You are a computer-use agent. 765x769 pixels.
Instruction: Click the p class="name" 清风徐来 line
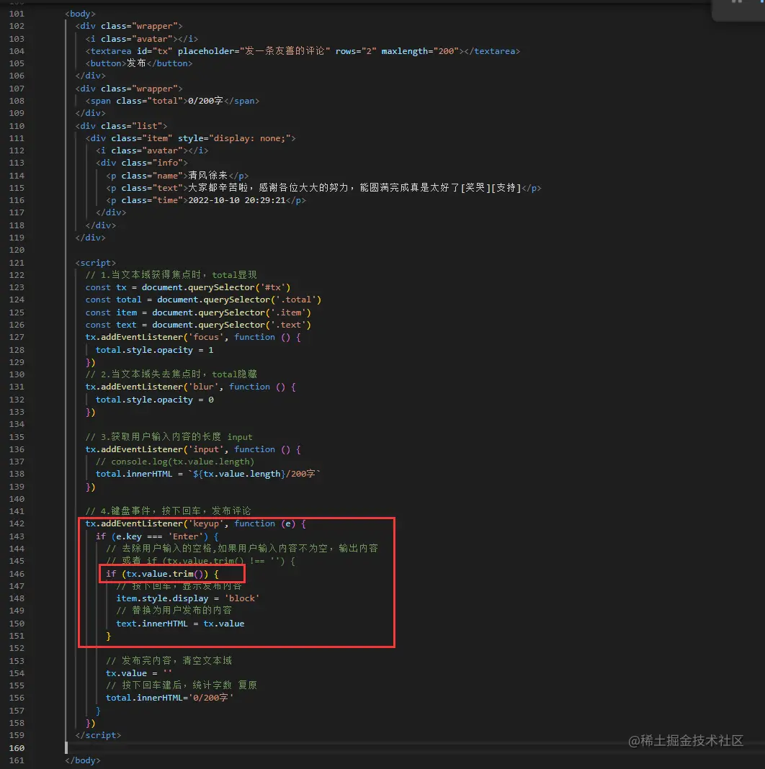[x=177, y=176]
